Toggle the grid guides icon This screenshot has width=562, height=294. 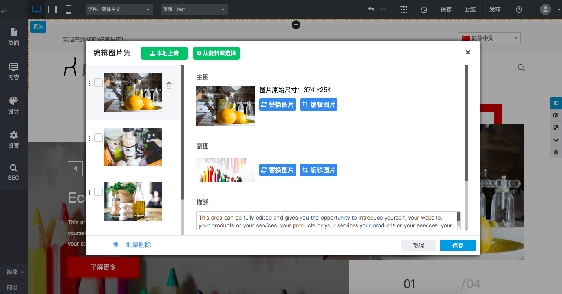(x=403, y=9)
